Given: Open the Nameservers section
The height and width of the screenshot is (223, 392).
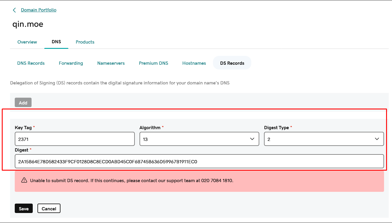Looking at the screenshot, I should [x=111, y=63].
